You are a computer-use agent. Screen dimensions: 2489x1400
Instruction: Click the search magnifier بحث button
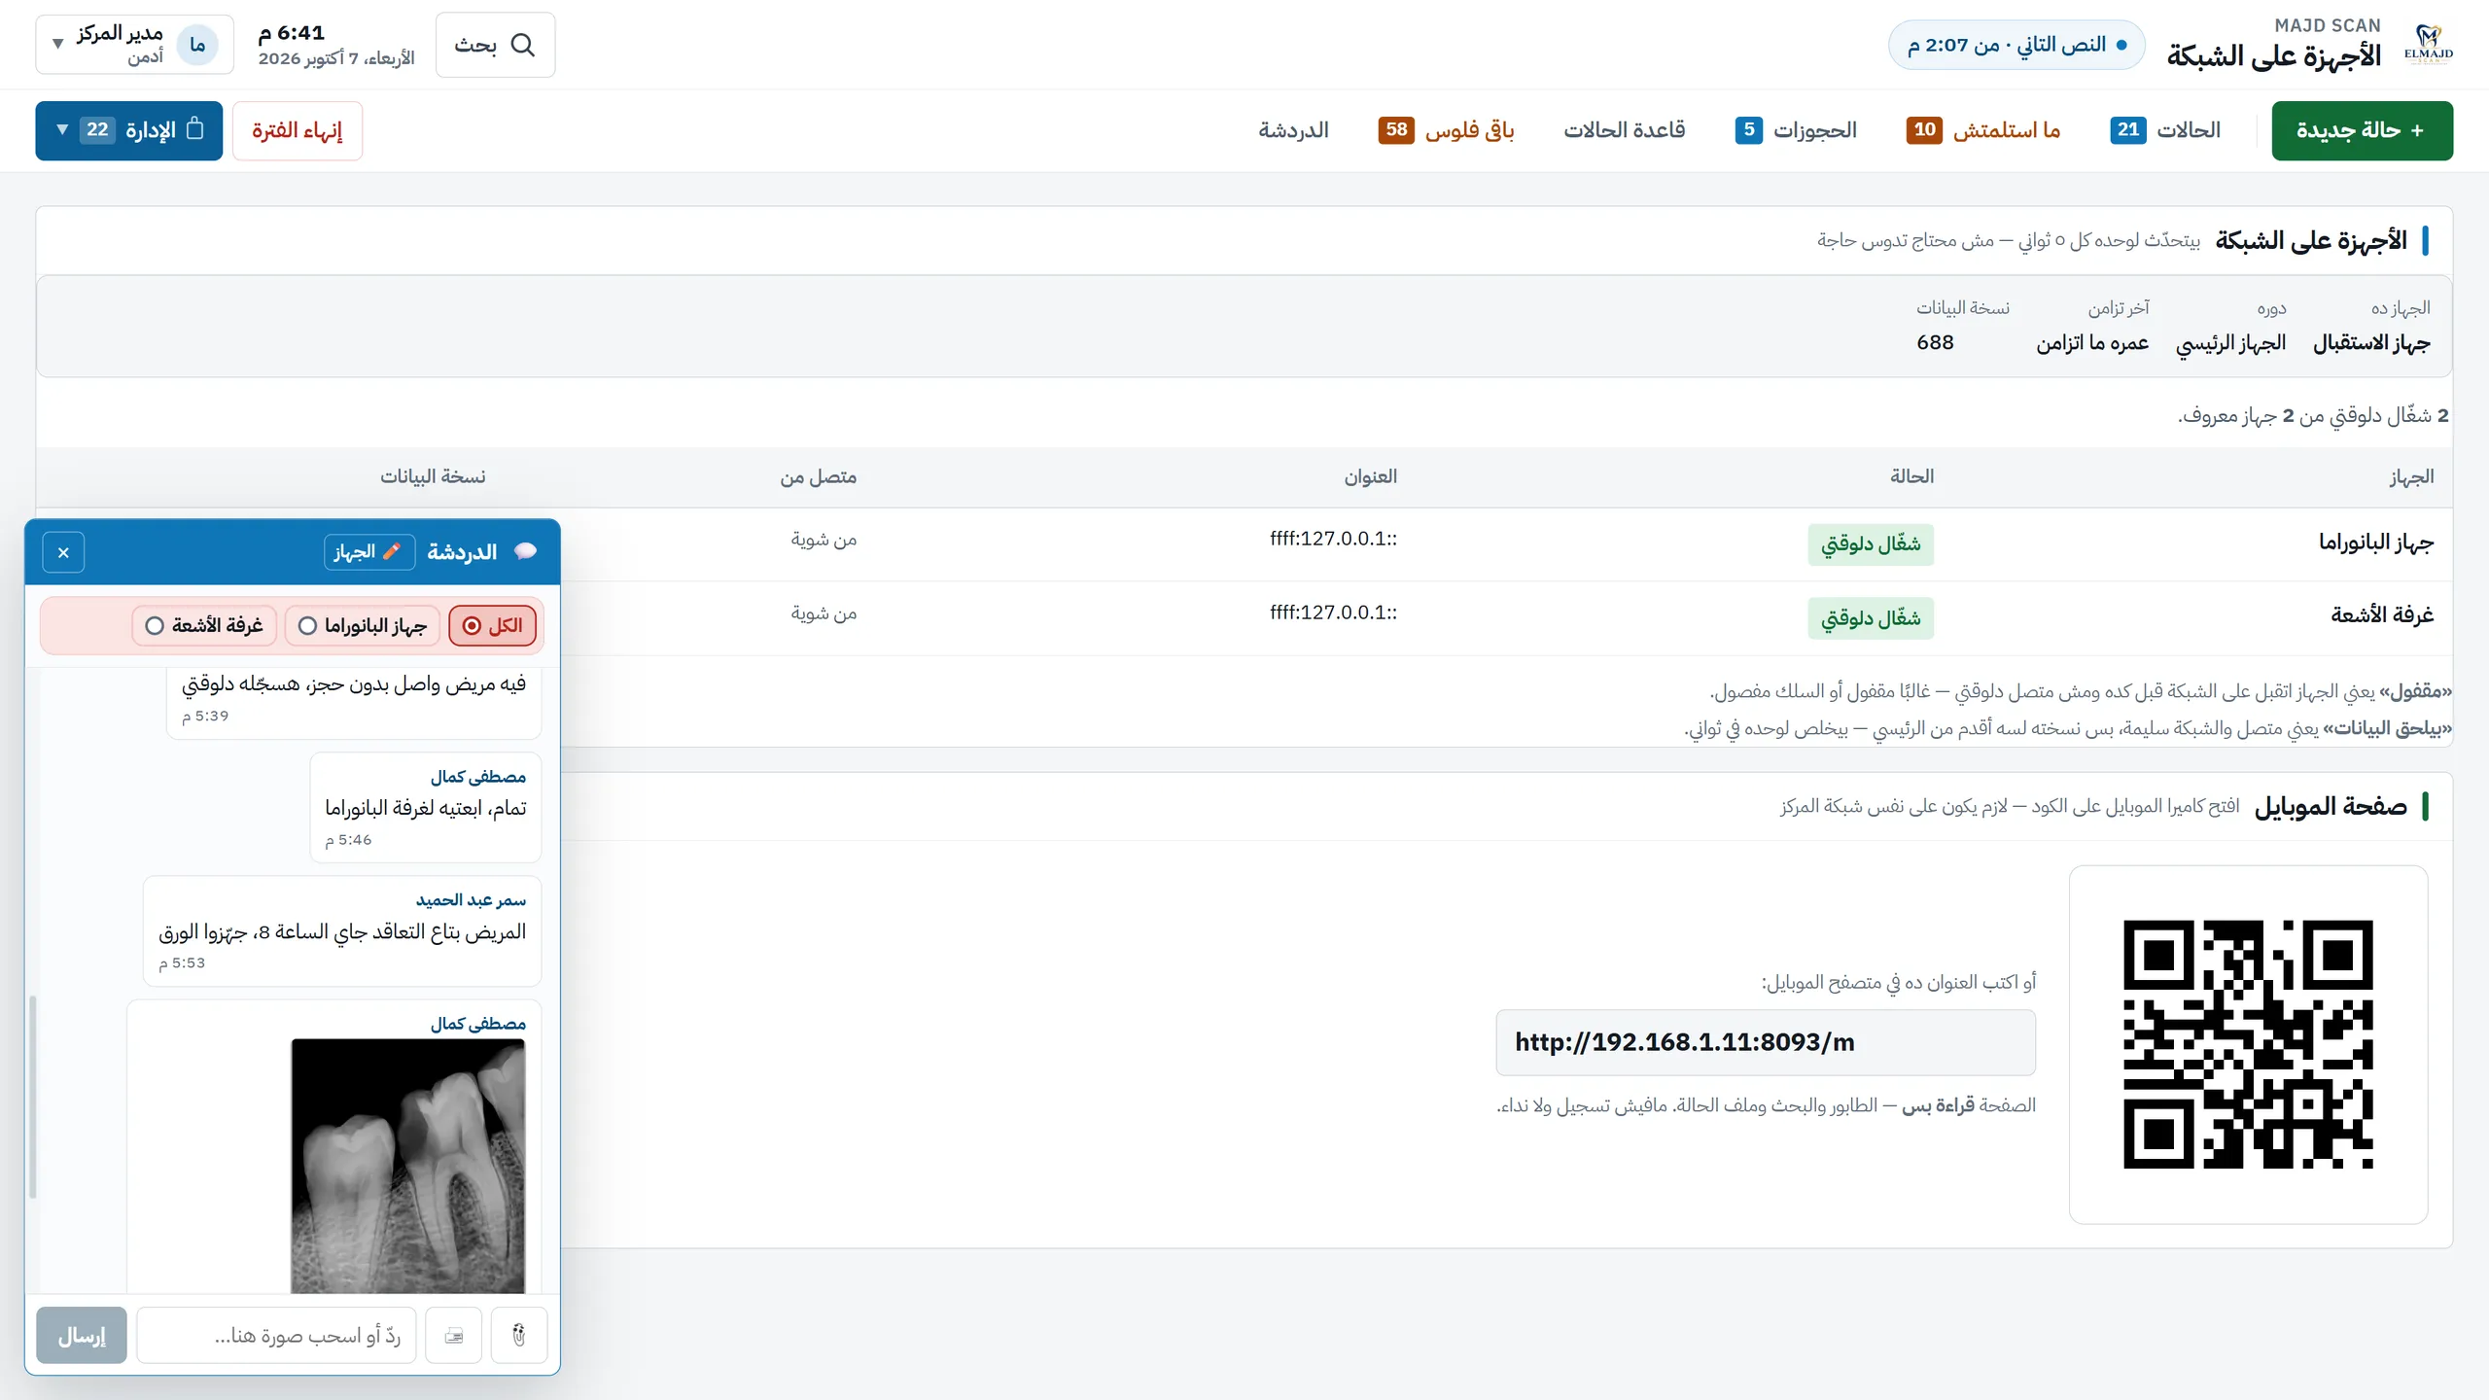click(496, 45)
